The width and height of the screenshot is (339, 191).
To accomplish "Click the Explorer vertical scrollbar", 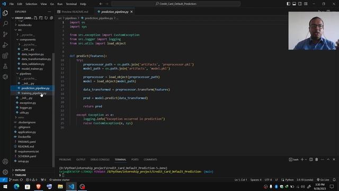I will [x=53, y=110].
